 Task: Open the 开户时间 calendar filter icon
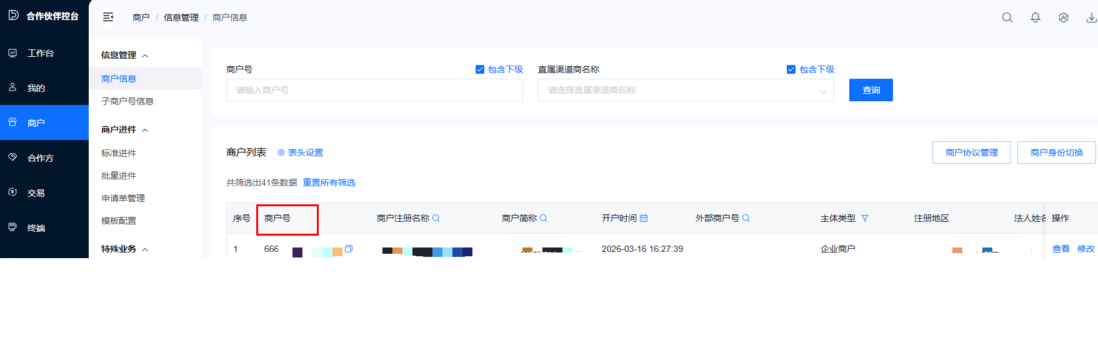pyautogui.click(x=644, y=218)
